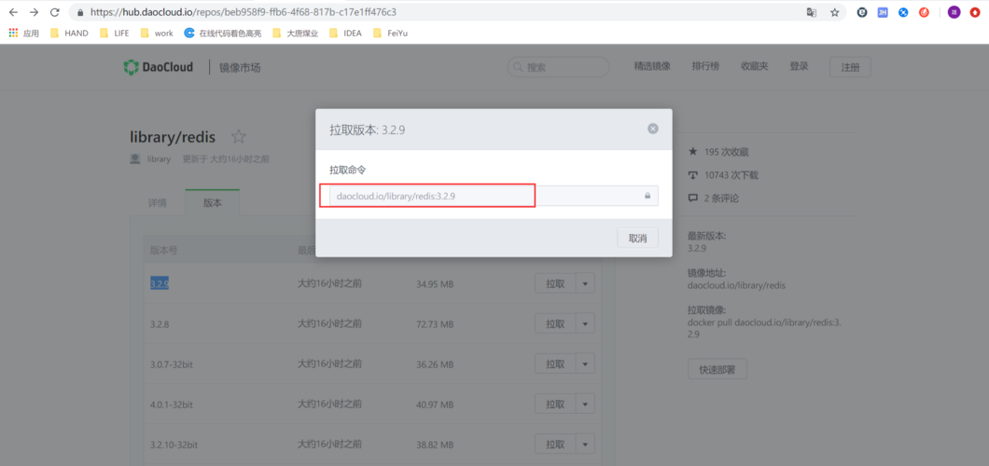Click 拉取 for version 3.2.8
Screen dimensions: 989x466
pyautogui.click(x=555, y=323)
